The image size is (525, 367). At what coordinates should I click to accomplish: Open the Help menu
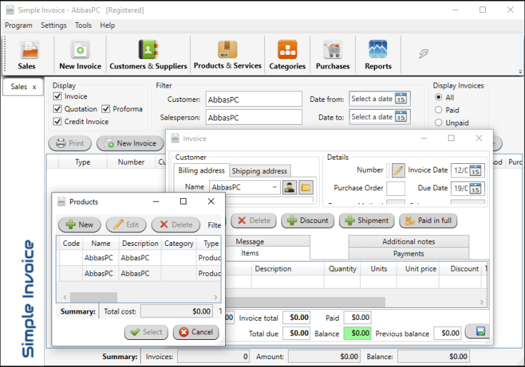[x=107, y=26]
